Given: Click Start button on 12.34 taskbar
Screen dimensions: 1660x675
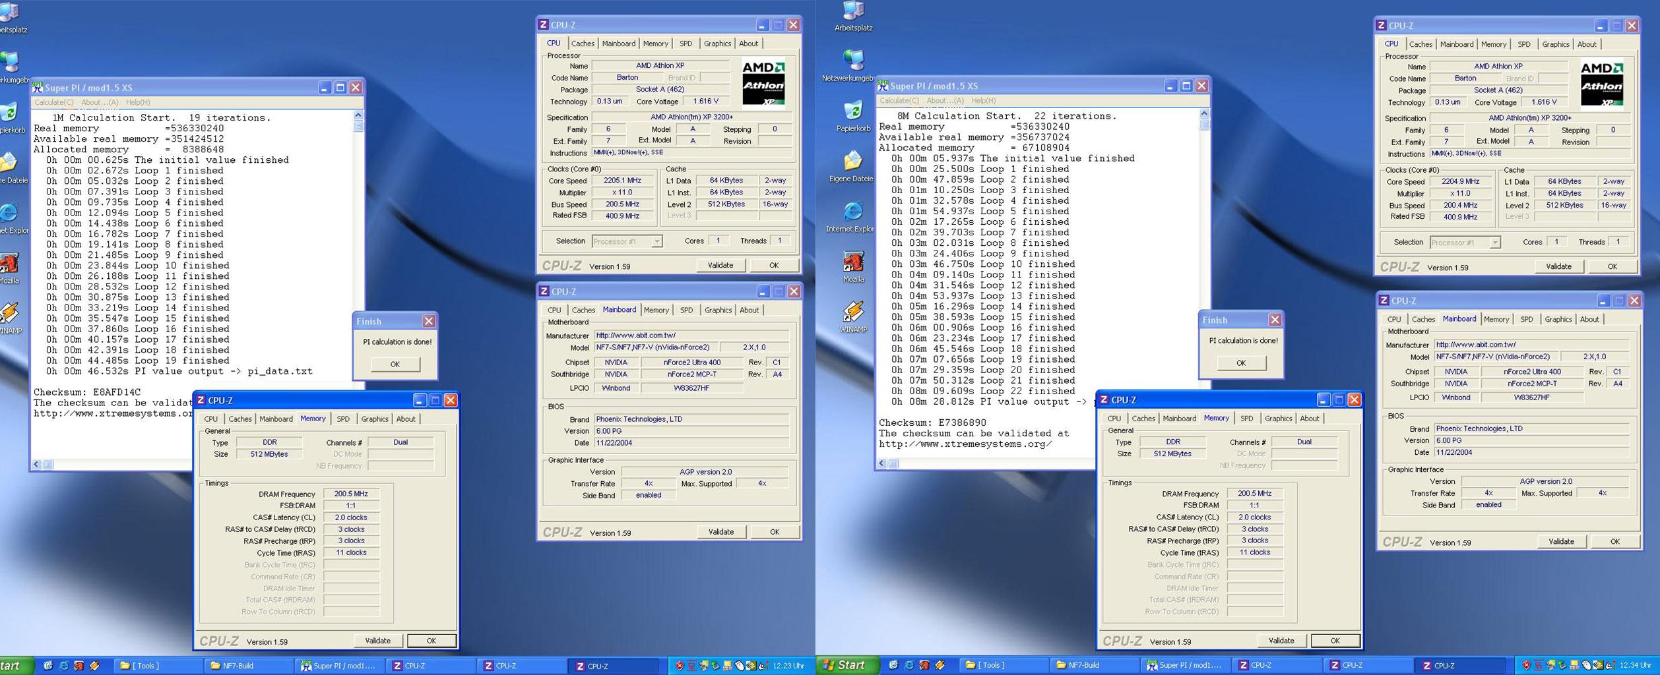Looking at the screenshot, I should pyautogui.click(x=848, y=665).
